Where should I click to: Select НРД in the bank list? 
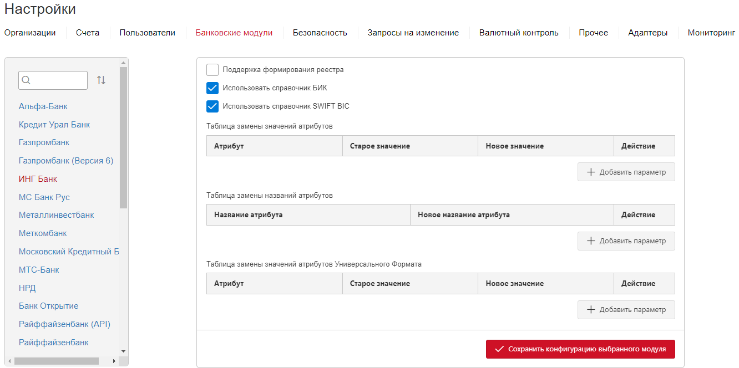(27, 288)
